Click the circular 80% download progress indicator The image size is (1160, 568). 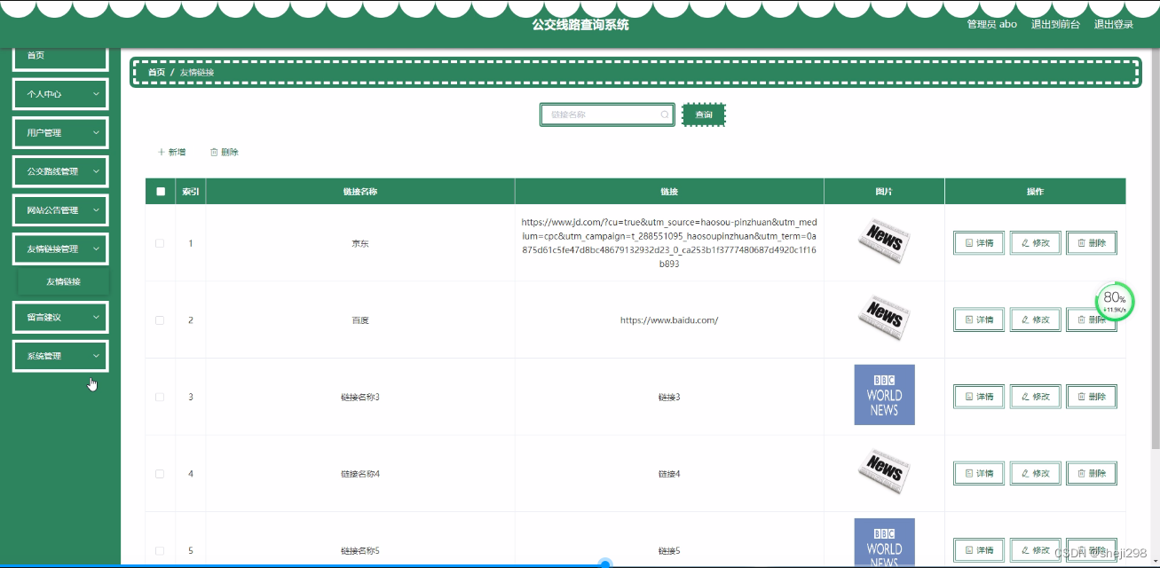[1115, 303]
